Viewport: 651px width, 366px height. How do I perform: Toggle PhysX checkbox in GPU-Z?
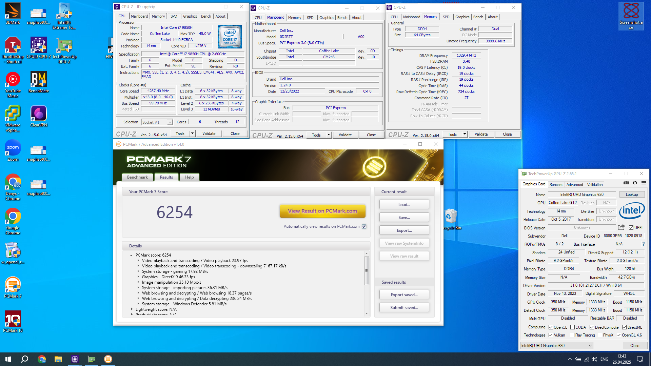pyautogui.click(x=600, y=335)
